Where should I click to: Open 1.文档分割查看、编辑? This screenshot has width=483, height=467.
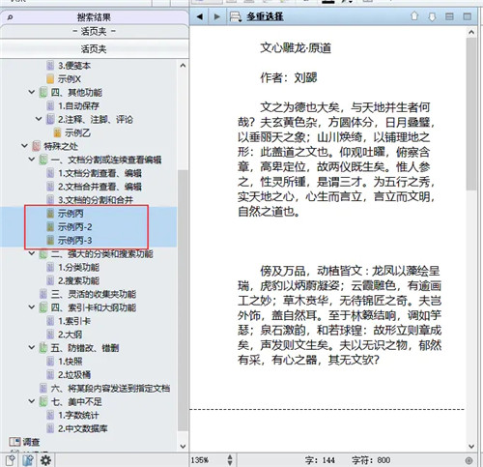pos(99,173)
